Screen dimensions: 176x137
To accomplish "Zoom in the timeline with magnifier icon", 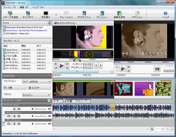I will click(x=152, y=129).
